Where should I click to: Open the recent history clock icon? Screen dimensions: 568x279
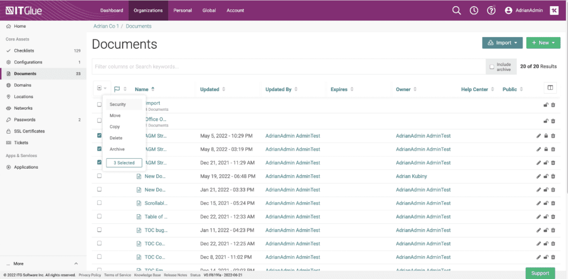474,10
